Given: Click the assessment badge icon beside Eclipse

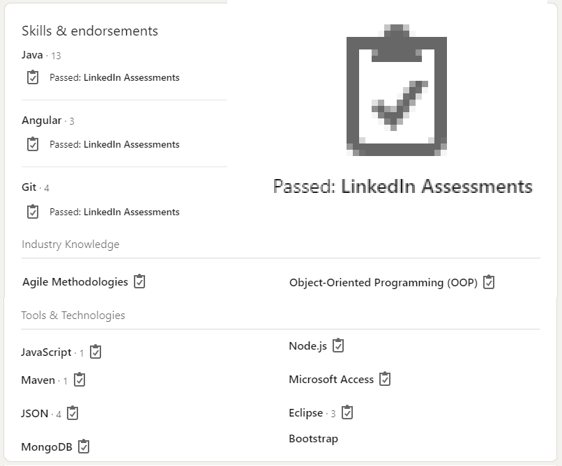Looking at the screenshot, I should (347, 412).
